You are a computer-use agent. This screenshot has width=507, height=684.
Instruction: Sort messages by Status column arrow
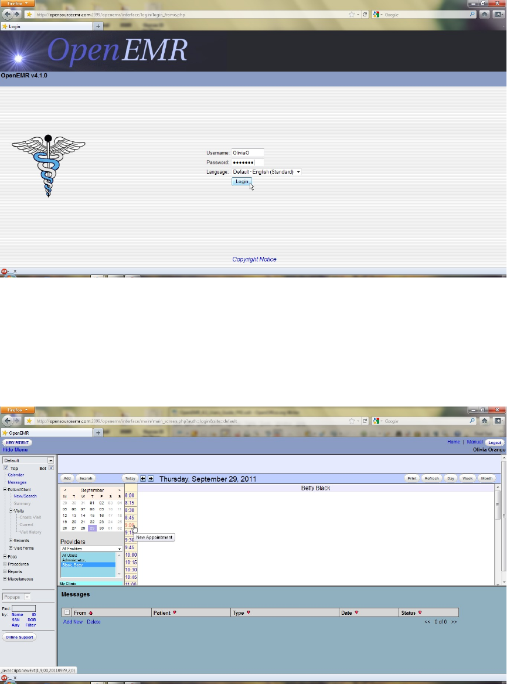pos(420,612)
